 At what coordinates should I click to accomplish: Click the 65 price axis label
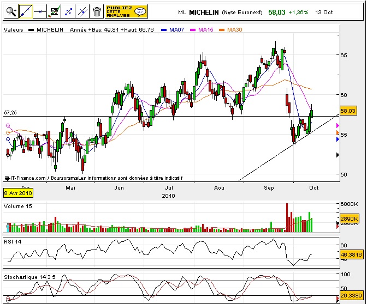tap(344, 56)
